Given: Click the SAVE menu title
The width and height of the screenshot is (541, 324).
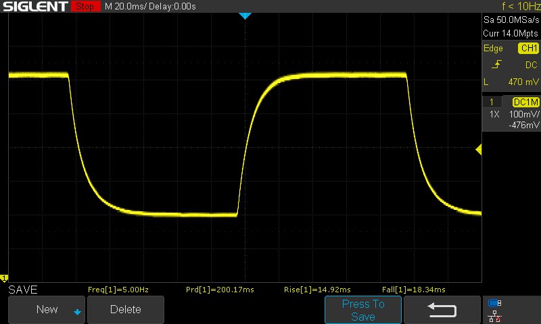Looking at the screenshot, I should 23,290.
